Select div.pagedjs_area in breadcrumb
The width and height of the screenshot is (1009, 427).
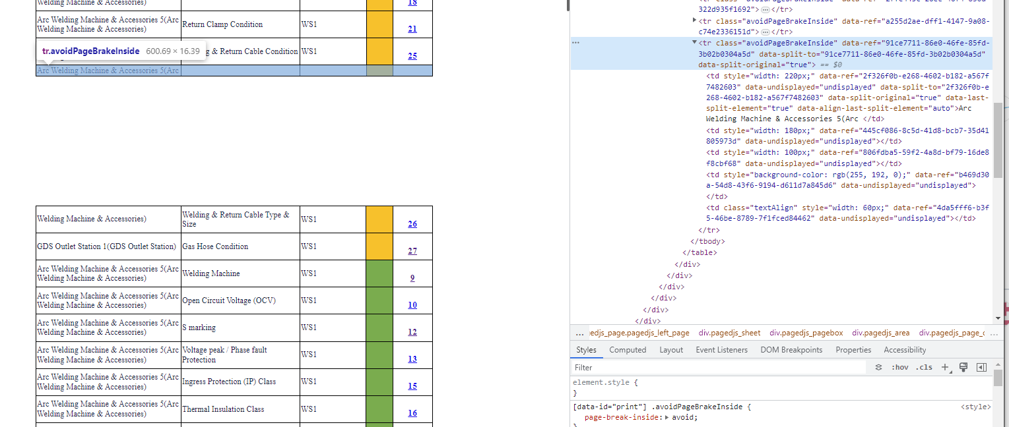[x=881, y=333]
